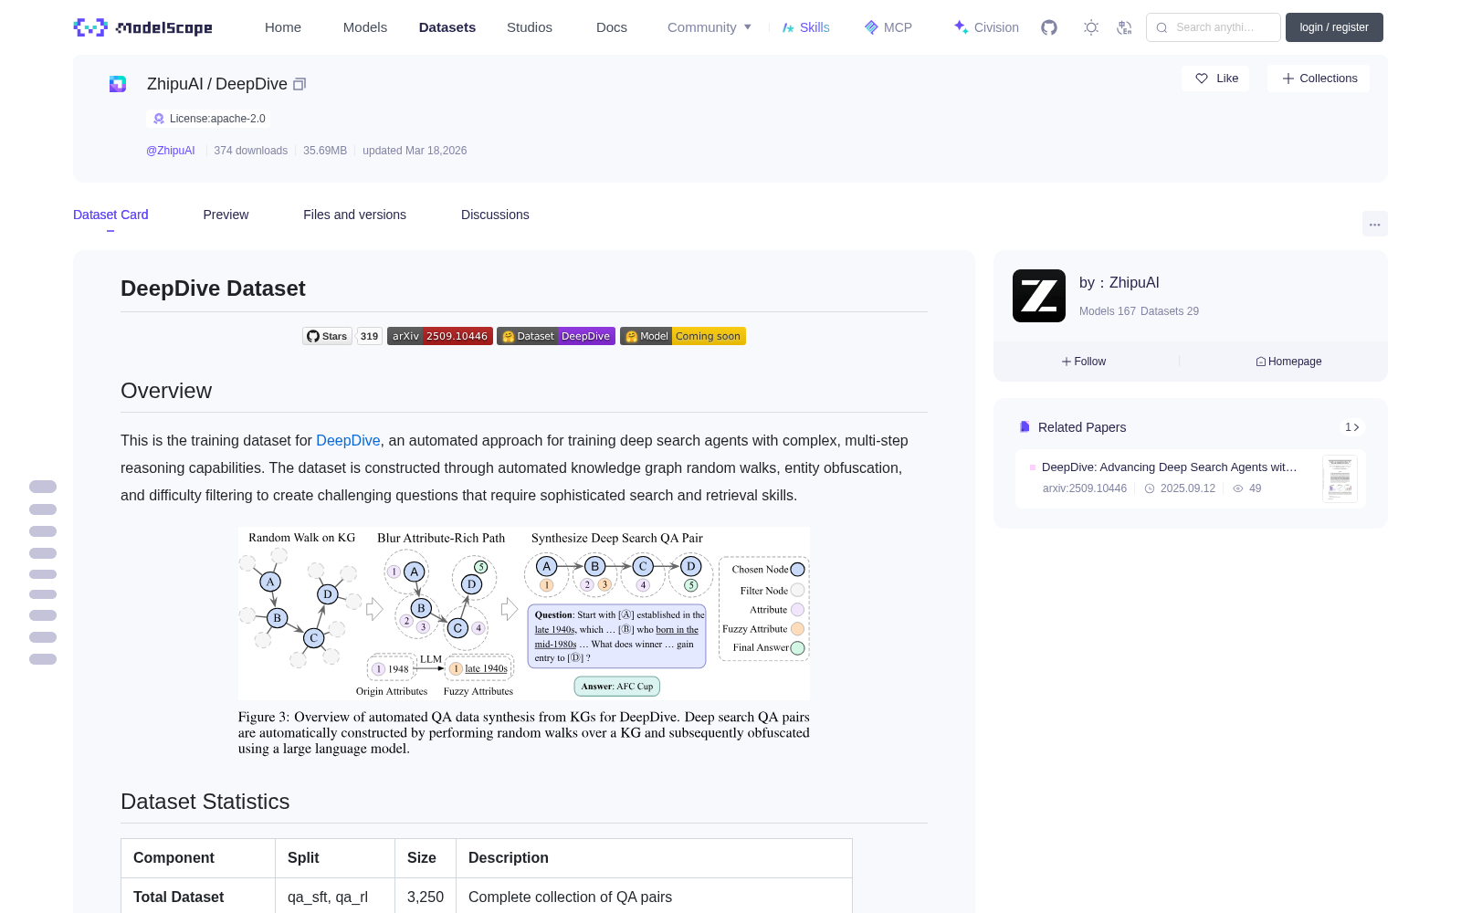Copy dataset name ZhipuAI/DeepDive icon
This screenshot has width=1461, height=913.
point(299,84)
